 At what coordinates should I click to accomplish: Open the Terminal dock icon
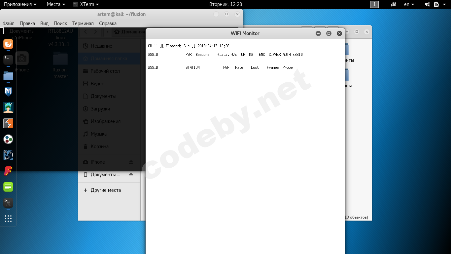coord(8,60)
